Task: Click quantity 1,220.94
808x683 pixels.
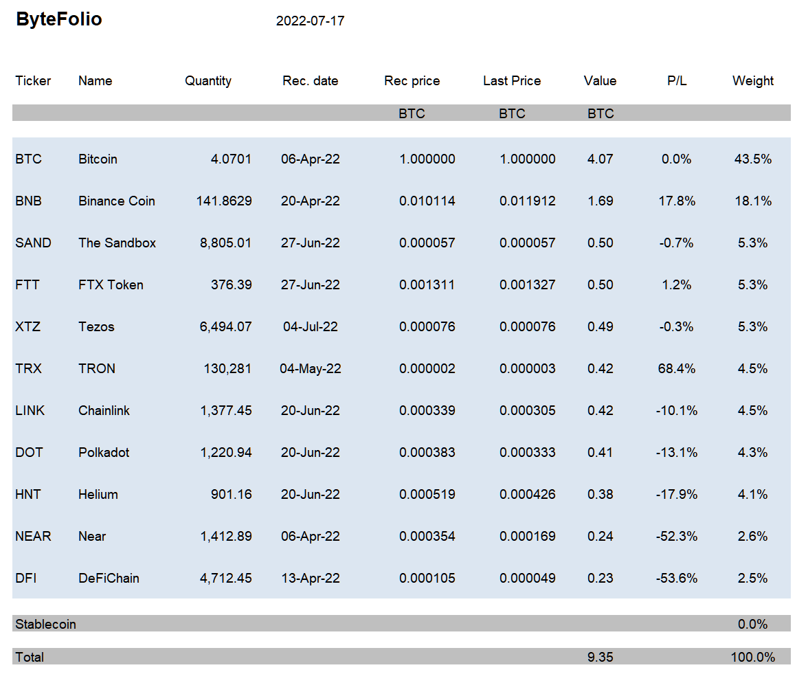Action: point(225,453)
